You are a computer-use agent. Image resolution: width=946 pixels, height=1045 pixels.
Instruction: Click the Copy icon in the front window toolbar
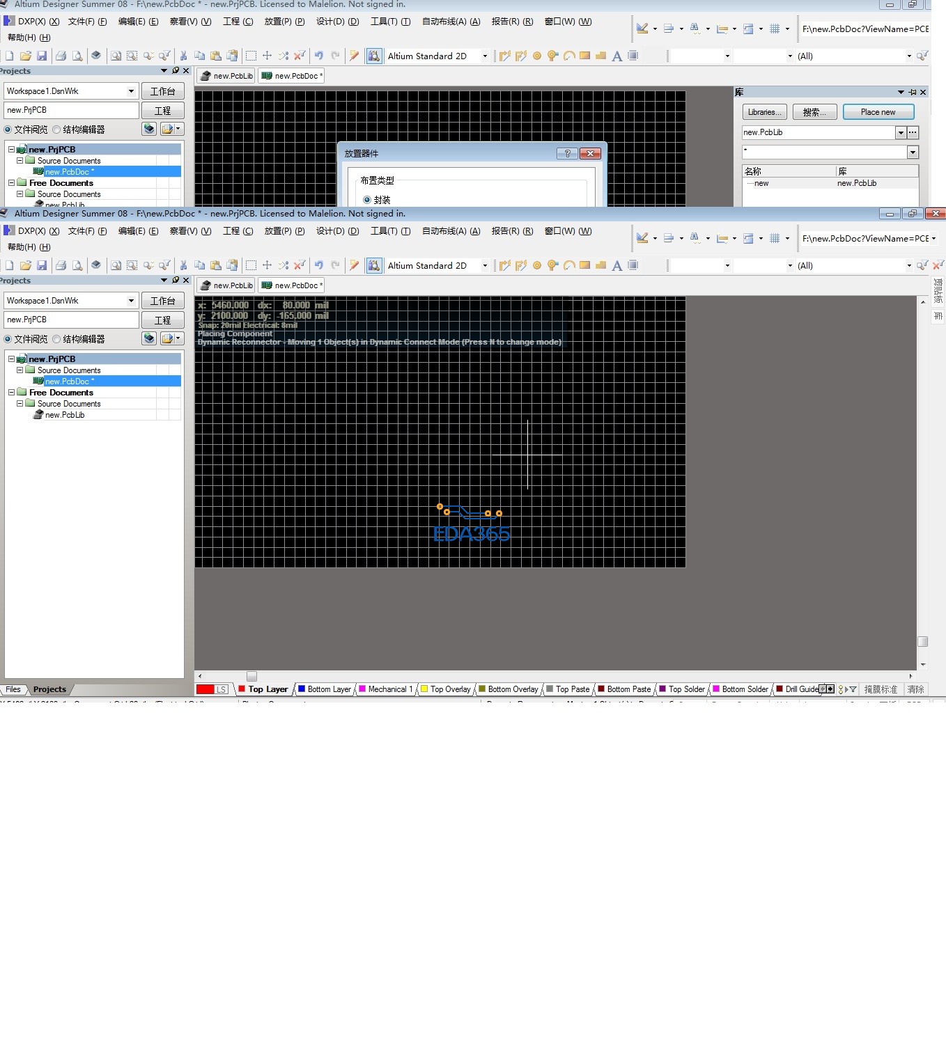pyautogui.click(x=199, y=265)
